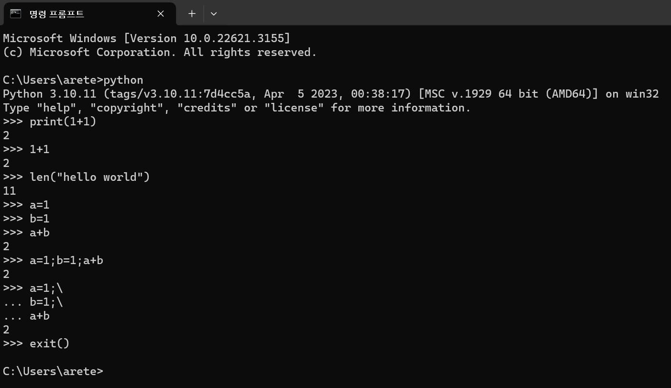Open a new tab with the plus button
The width and height of the screenshot is (671, 388).
click(x=192, y=14)
